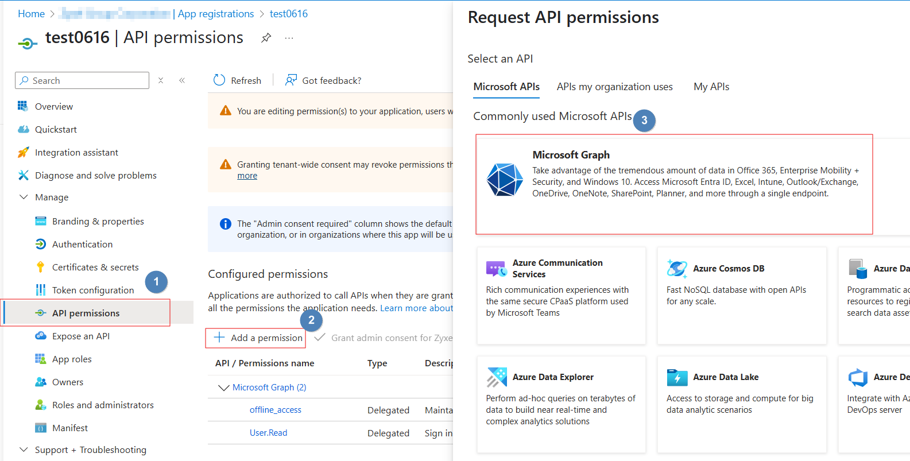910x461 pixels.
Task: Switch to APIs my organization uses tab
Action: (x=614, y=87)
